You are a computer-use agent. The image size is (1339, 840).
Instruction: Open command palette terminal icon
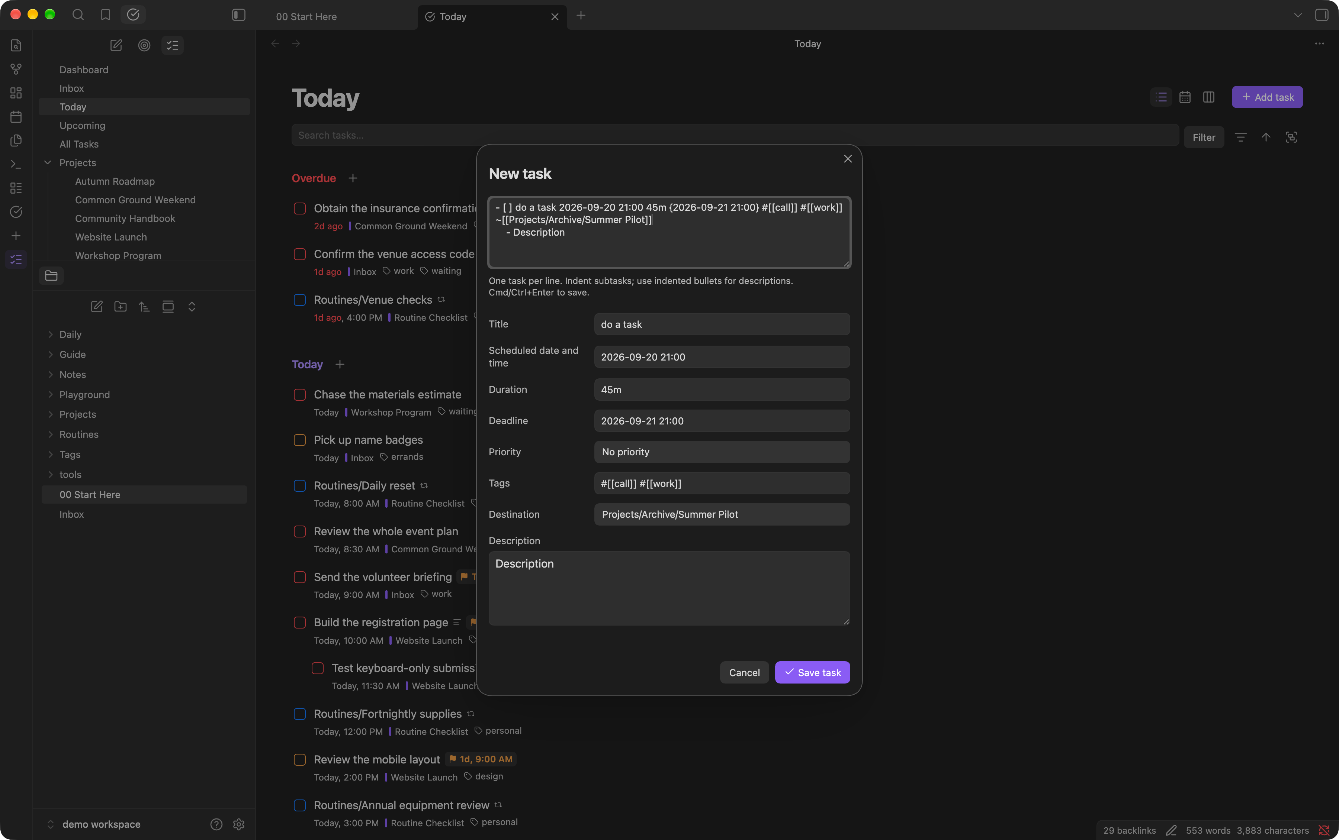[x=16, y=164]
